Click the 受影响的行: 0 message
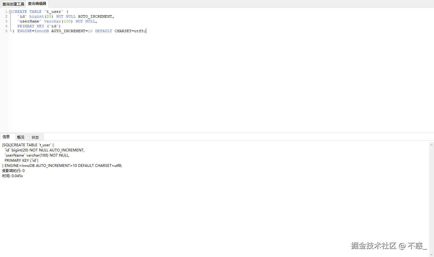 pyautogui.click(x=13, y=171)
